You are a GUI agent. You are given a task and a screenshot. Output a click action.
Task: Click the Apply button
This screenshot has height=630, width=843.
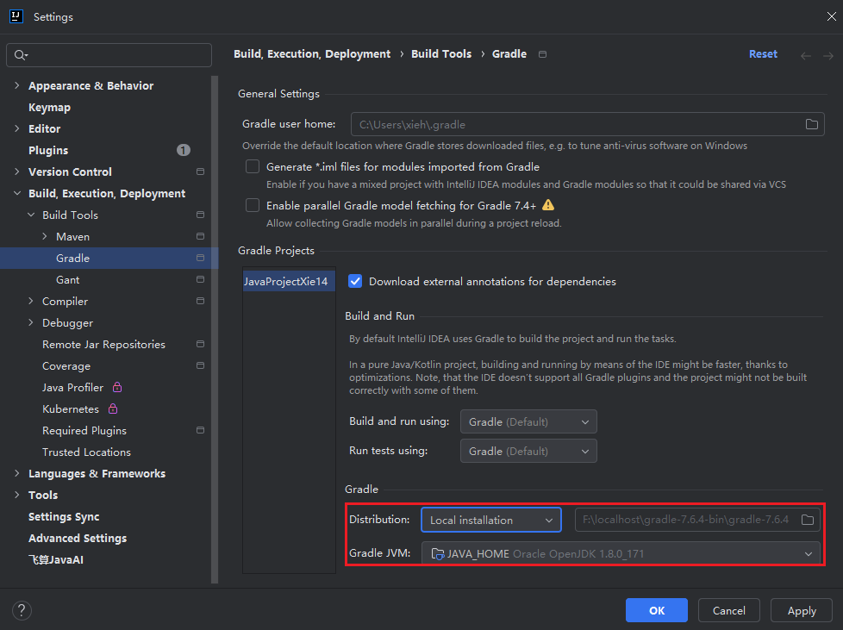pyautogui.click(x=802, y=610)
